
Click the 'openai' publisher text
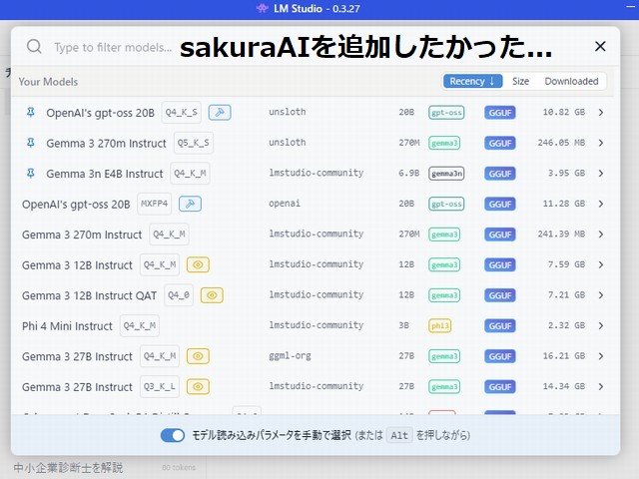pyautogui.click(x=285, y=204)
